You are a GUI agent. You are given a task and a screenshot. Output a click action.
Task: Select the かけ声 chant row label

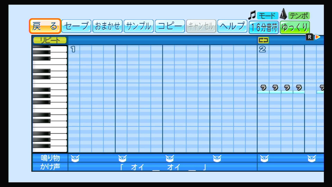pyautogui.click(x=50, y=167)
